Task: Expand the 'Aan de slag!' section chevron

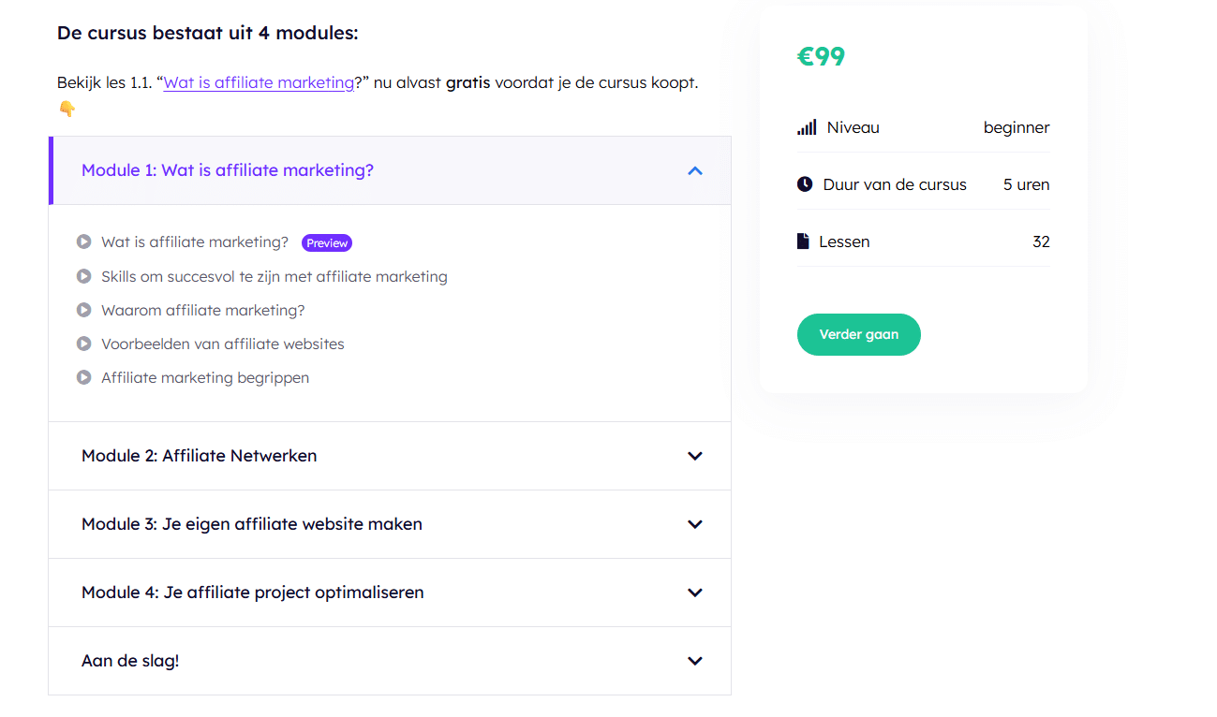Action: click(x=695, y=661)
